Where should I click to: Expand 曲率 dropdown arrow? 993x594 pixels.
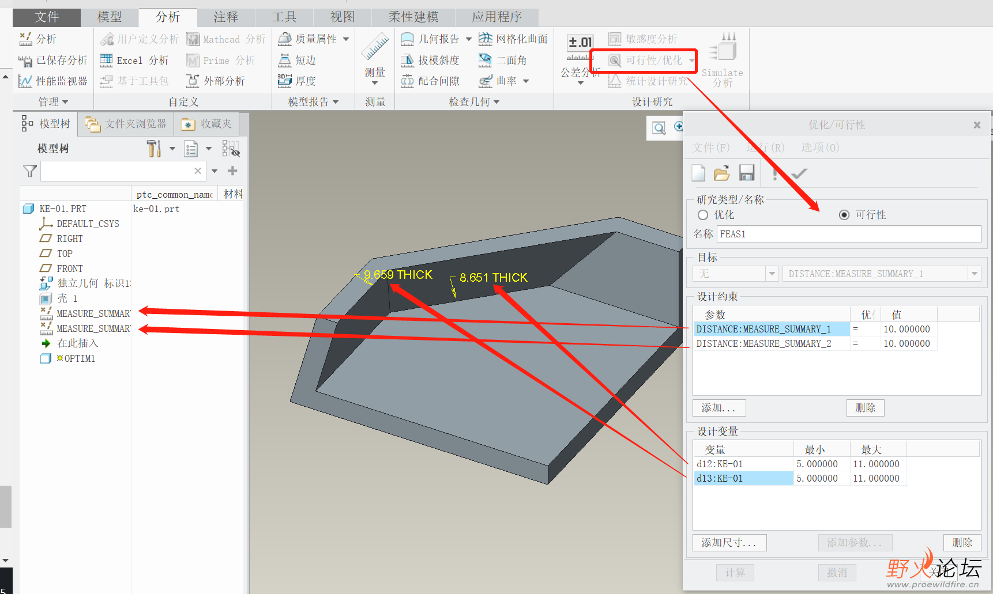point(526,81)
